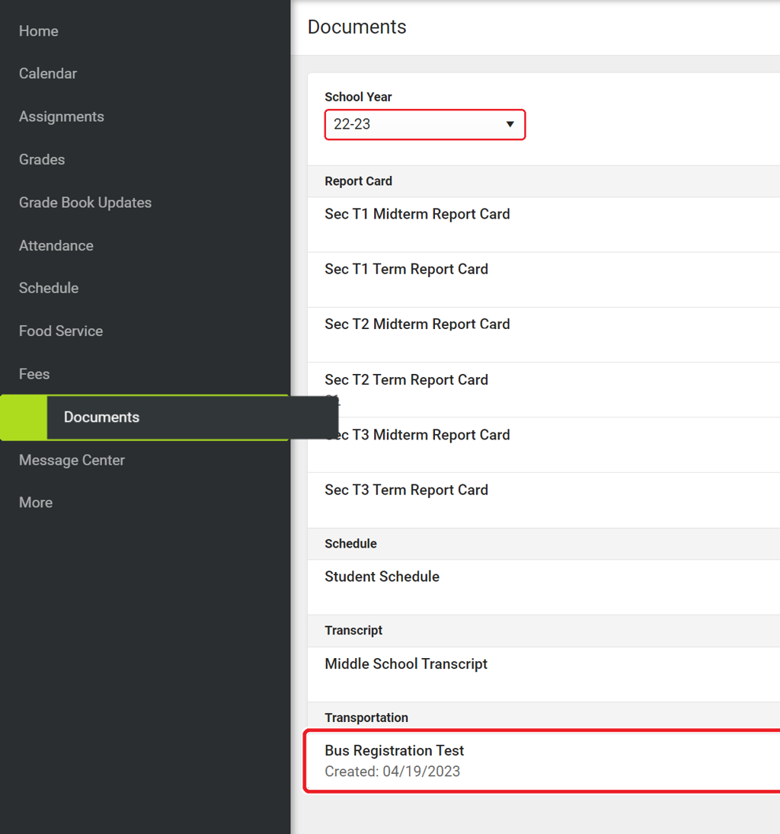The image size is (780, 834).
Task: Open the School Year dropdown
Action: coord(424,124)
